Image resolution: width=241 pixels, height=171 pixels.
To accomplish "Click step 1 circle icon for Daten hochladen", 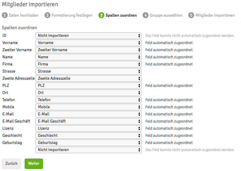I will 5,15.
